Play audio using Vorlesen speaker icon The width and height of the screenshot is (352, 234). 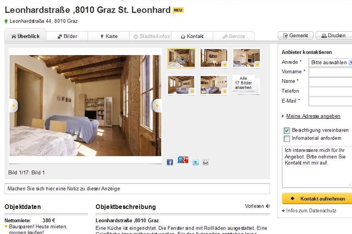(x=268, y=206)
